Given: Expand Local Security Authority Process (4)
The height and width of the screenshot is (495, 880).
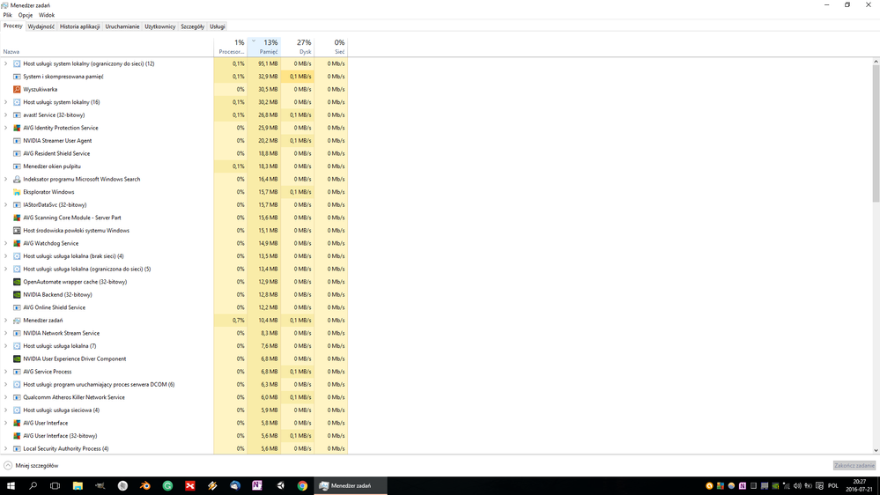Looking at the screenshot, I should pyautogui.click(x=6, y=448).
